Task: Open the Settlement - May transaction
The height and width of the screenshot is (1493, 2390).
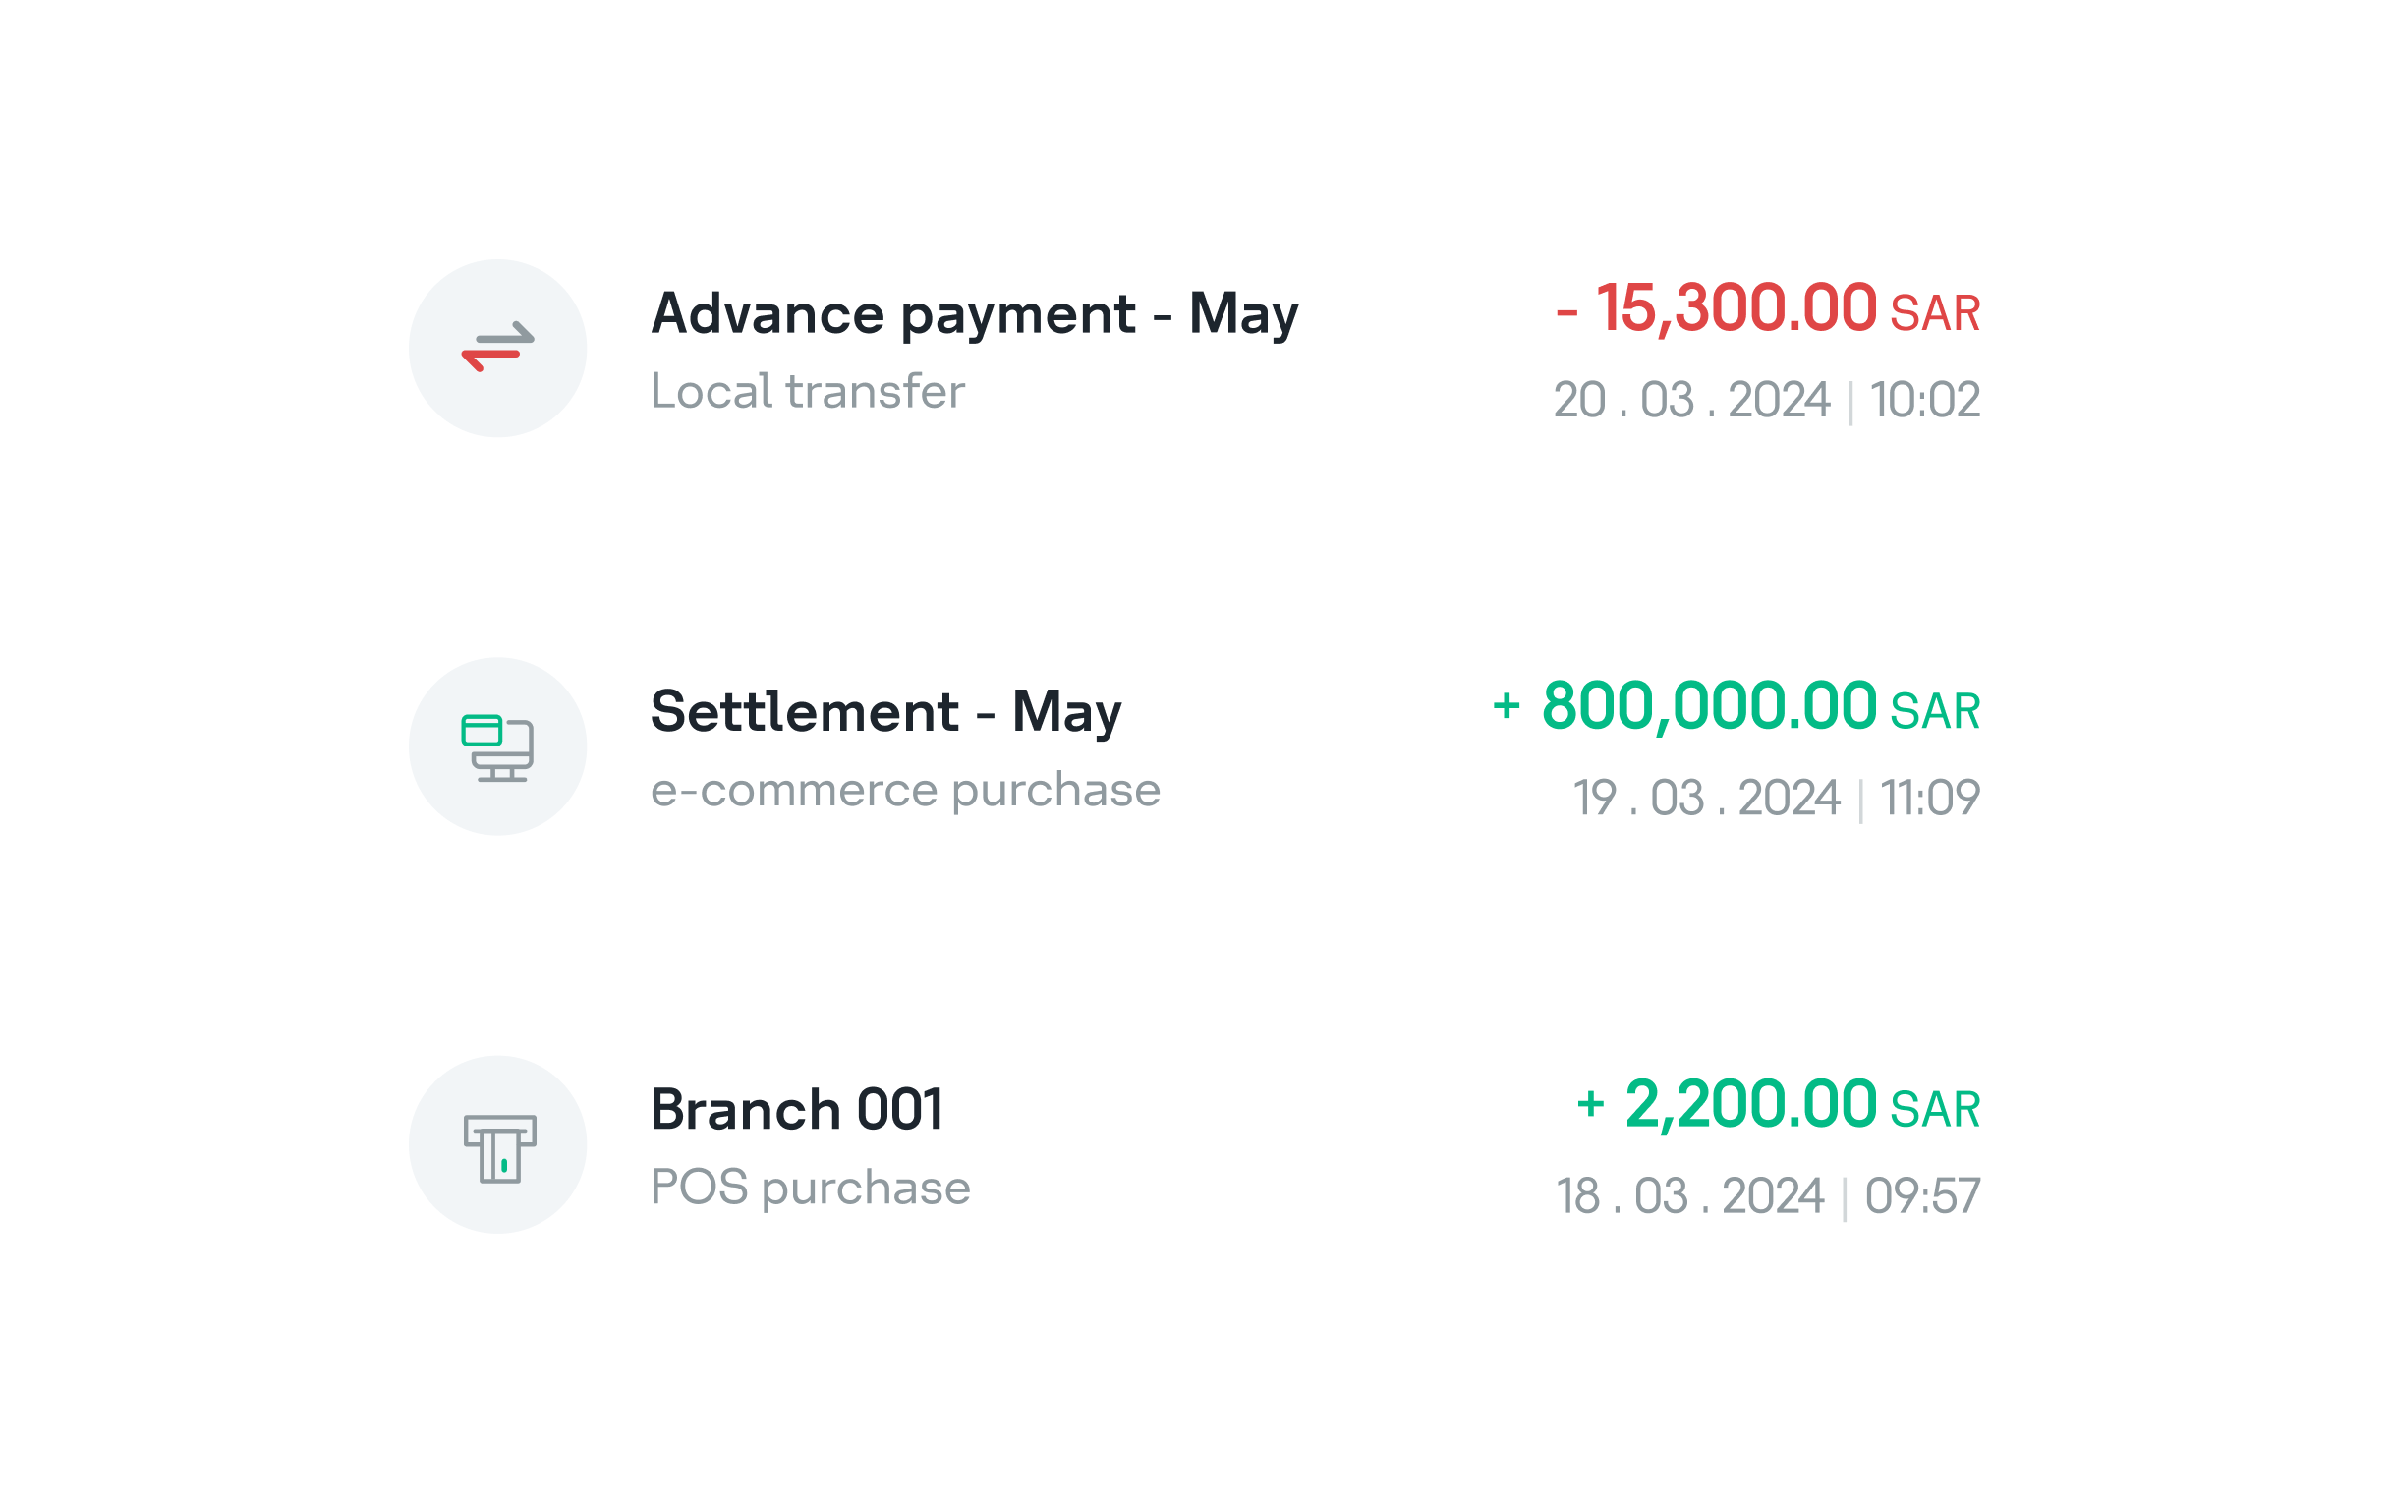Action: tap(885, 712)
